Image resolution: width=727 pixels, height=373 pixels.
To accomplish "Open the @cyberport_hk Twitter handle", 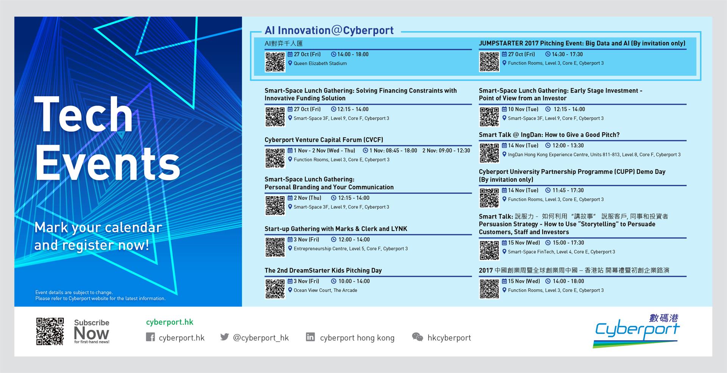I will (x=261, y=337).
